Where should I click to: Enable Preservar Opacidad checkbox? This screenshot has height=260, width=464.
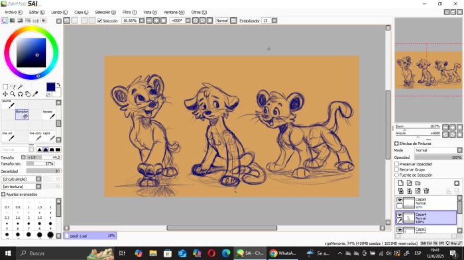(x=397, y=164)
